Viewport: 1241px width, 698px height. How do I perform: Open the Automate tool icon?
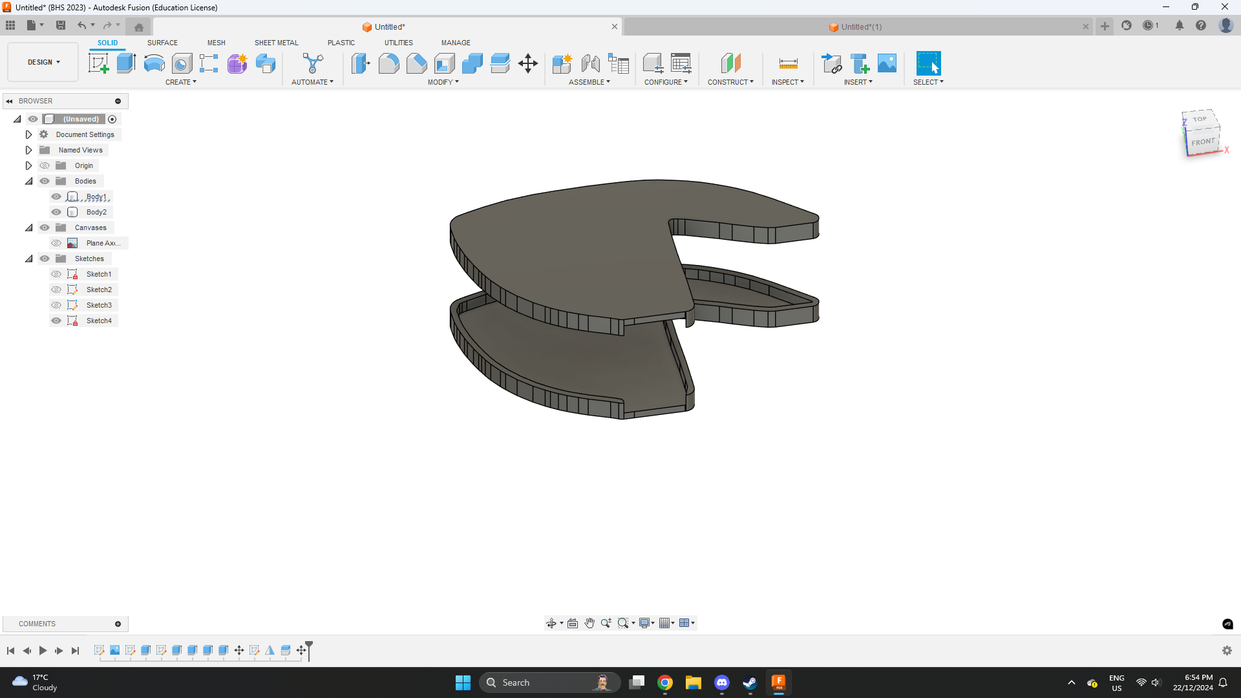[313, 63]
